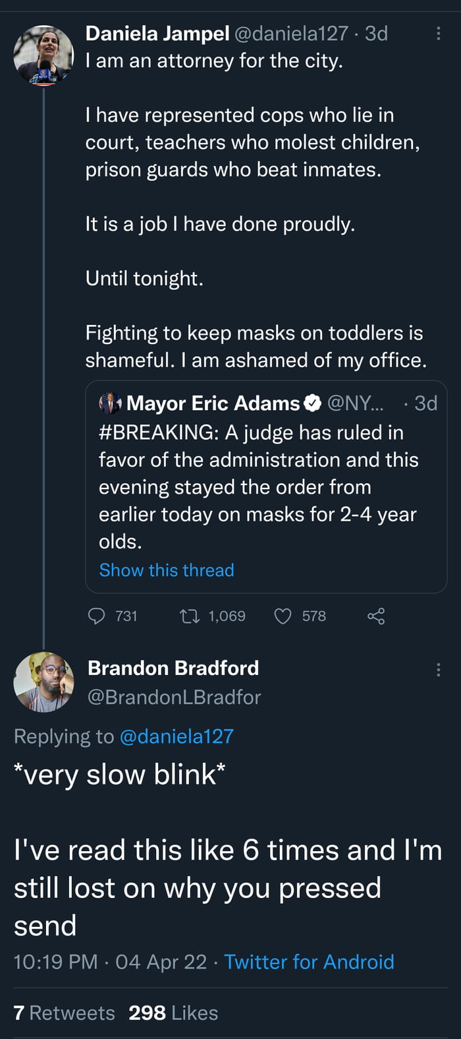Click the @daniela127 mention in Replying to
This screenshot has width=461, height=1039.
click(177, 736)
